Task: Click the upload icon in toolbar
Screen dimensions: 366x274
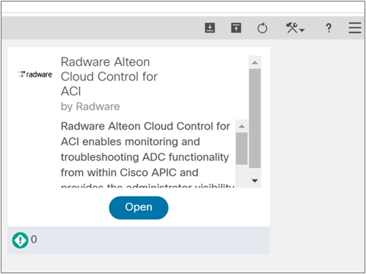Action: 236,28
